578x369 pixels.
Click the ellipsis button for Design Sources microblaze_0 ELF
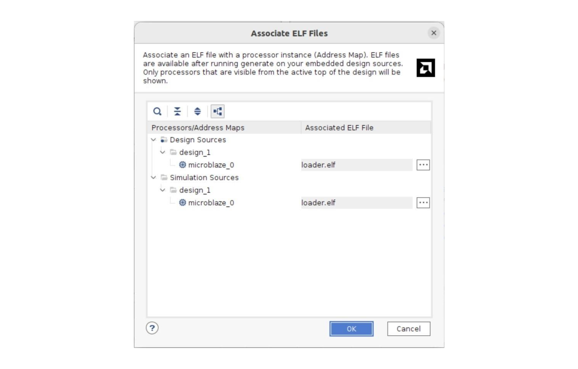pyautogui.click(x=422, y=165)
